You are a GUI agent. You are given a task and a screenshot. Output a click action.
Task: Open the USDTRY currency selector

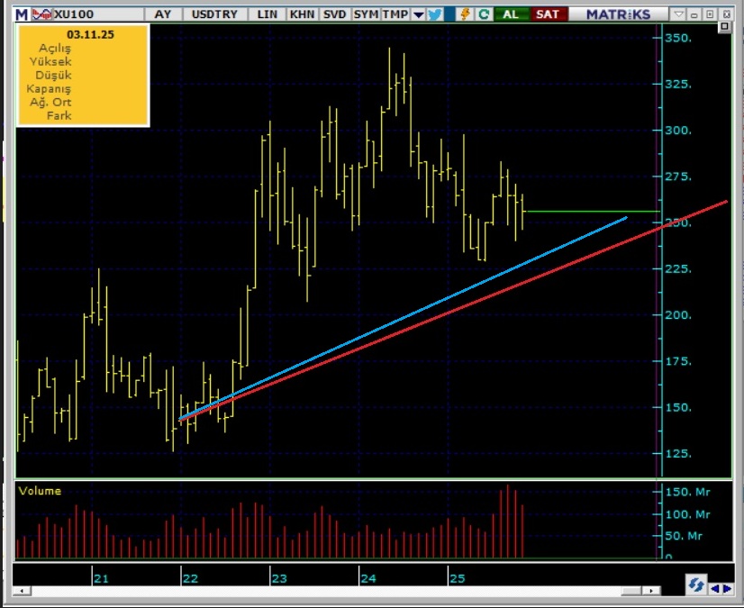[215, 14]
